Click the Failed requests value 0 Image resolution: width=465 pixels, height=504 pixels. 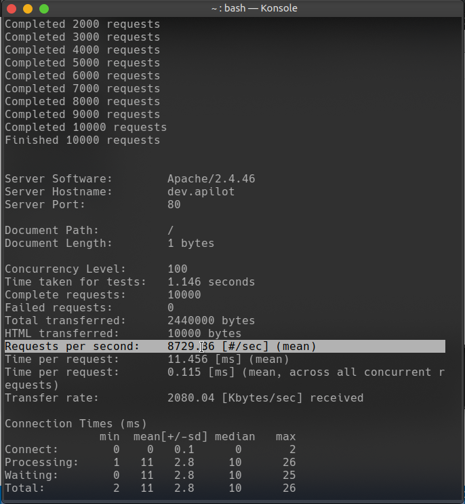pyautogui.click(x=171, y=307)
